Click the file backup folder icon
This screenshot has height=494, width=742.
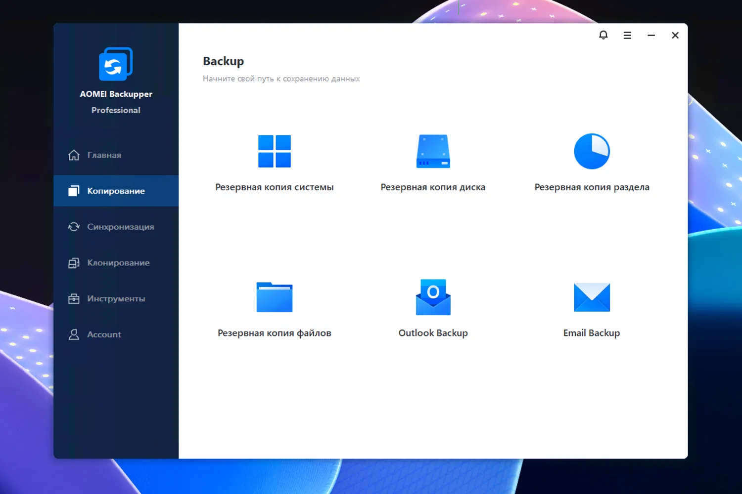tap(275, 297)
